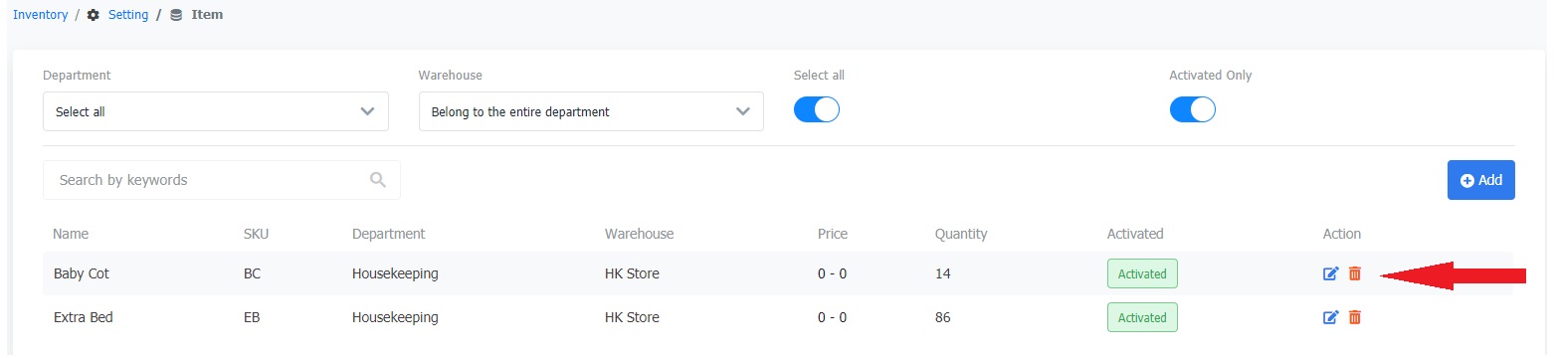
Task: Turn off the Select all switch
Action: 817,109
